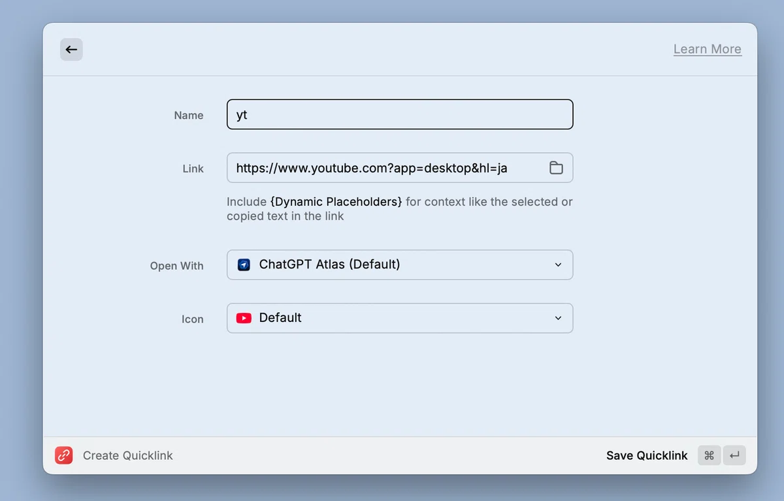Click the Icon field label
The height and width of the screenshot is (501, 784).
193,319
